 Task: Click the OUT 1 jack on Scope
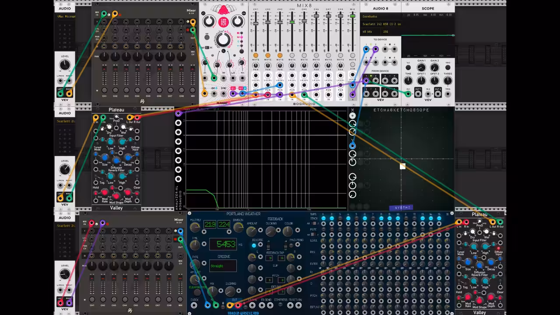[x=418, y=94]
